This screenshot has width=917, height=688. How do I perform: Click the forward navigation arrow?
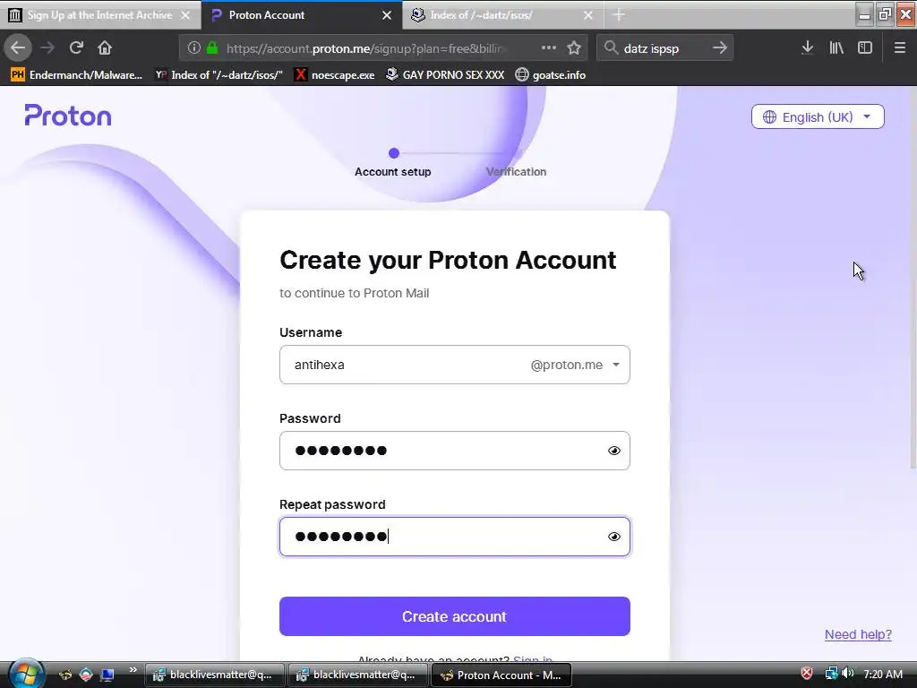coord(47,48)
